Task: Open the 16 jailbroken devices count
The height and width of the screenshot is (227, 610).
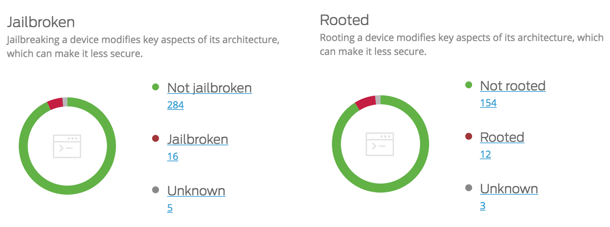Action: coord(172,157)
